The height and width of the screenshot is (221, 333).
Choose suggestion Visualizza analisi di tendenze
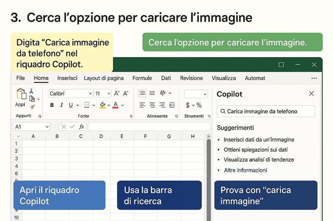tap(258, 160)
